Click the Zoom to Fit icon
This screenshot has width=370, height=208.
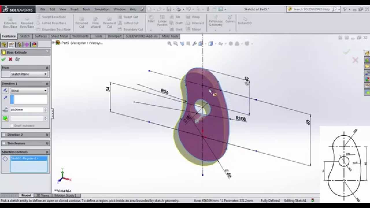click(169, 44)
